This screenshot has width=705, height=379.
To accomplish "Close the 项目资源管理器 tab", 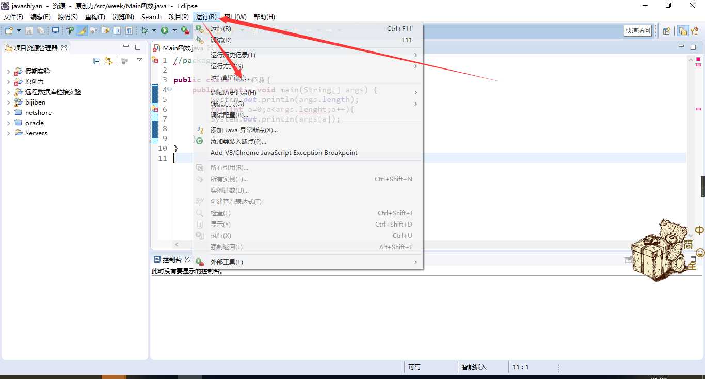I will click(x=64, y=48).
